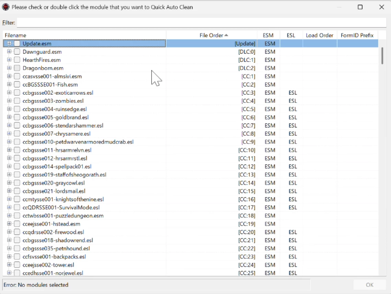Expand the Update.esm tree node
The image size is (391, 294).
9,43
